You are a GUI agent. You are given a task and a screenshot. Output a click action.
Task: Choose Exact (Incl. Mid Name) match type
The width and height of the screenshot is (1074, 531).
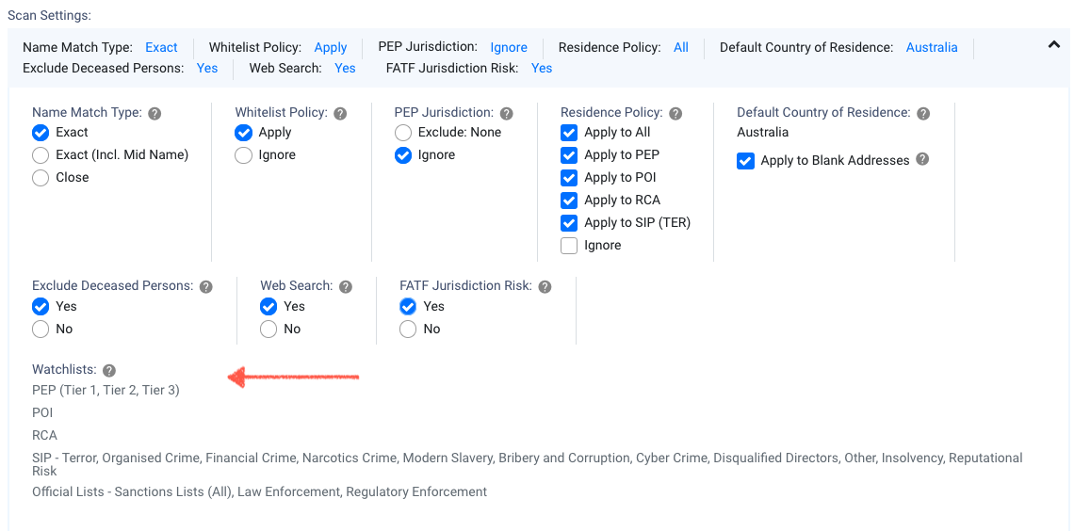point(41,155)
